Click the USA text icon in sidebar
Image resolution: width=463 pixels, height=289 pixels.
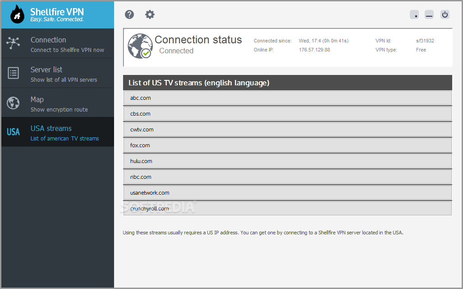13,132
